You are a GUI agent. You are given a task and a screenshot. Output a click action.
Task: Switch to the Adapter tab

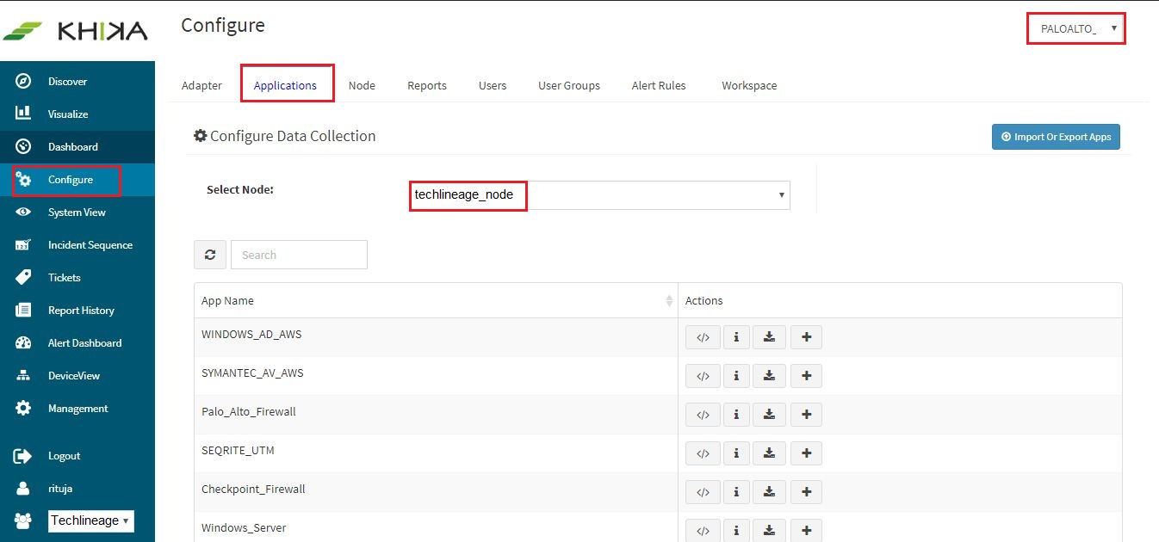point(201,85)
